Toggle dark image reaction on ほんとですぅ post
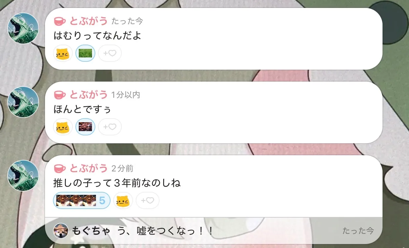The height and width of the screenshot is (248, 409). tap(85, 127)
